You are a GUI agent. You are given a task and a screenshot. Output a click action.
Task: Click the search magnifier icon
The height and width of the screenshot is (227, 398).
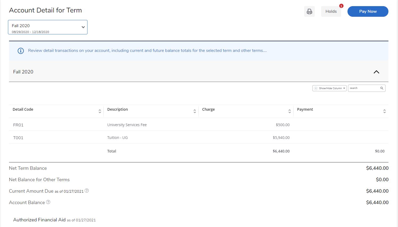coord(382,88)
